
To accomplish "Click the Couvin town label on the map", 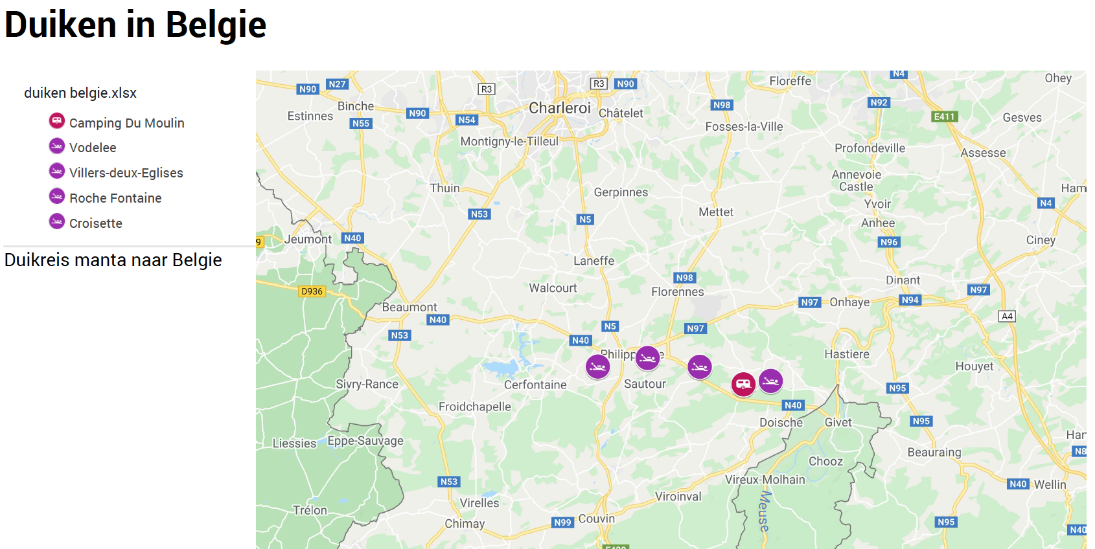I will (x=596, y=519).
